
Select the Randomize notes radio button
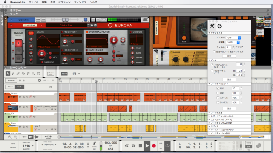[212, 71]
